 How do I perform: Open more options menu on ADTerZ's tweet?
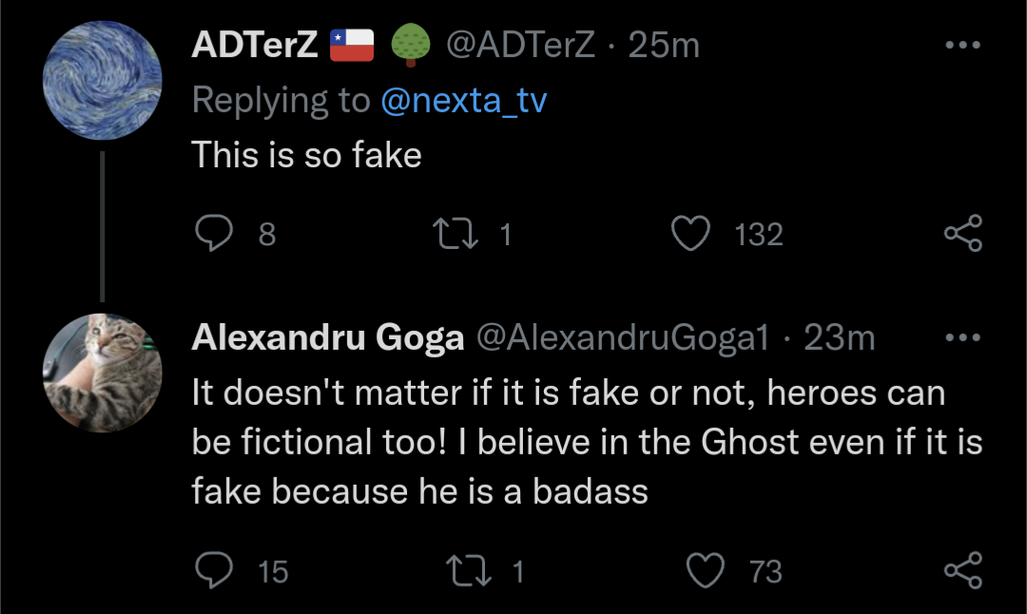point(961,45)
